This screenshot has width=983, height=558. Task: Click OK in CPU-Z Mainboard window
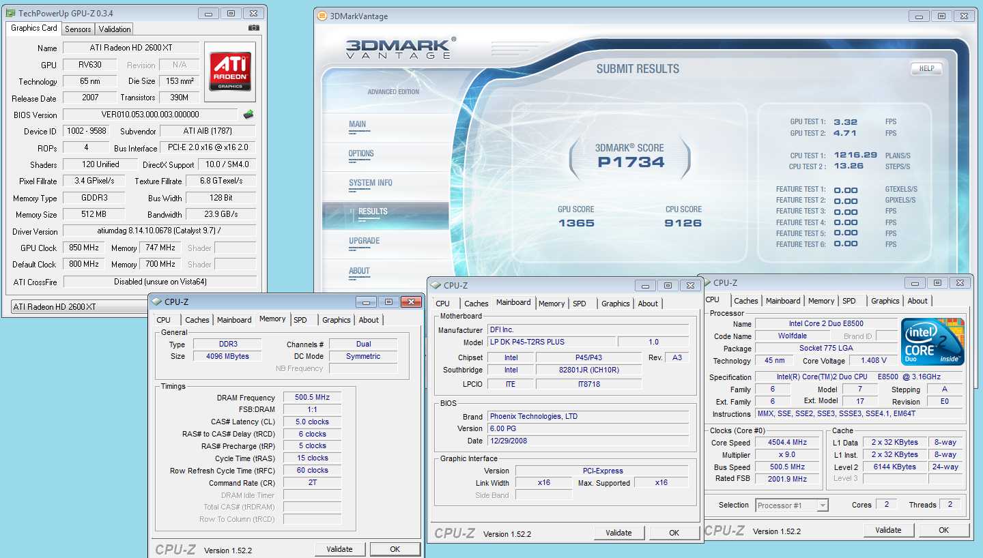674,533
